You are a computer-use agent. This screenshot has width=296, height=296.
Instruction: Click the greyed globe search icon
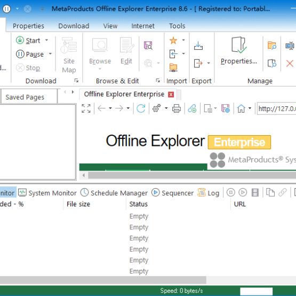(148, 63)
